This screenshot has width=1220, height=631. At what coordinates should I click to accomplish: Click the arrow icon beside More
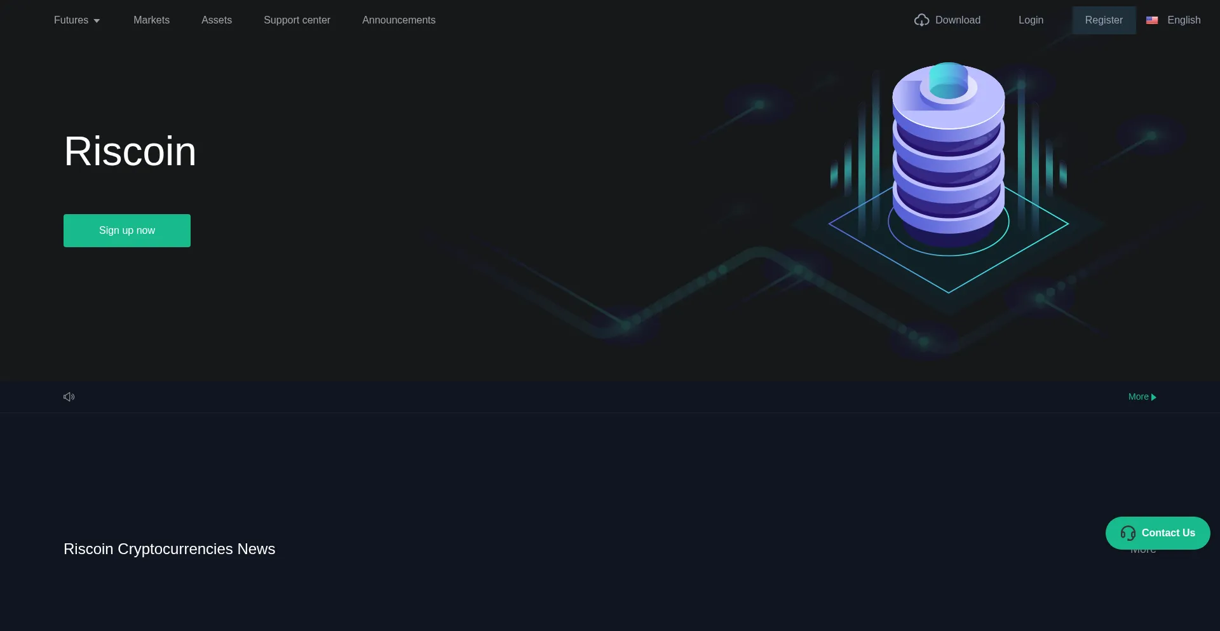(x=1155, y=397)
